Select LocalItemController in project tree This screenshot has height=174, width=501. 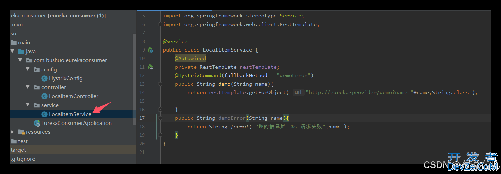point(73,96)
